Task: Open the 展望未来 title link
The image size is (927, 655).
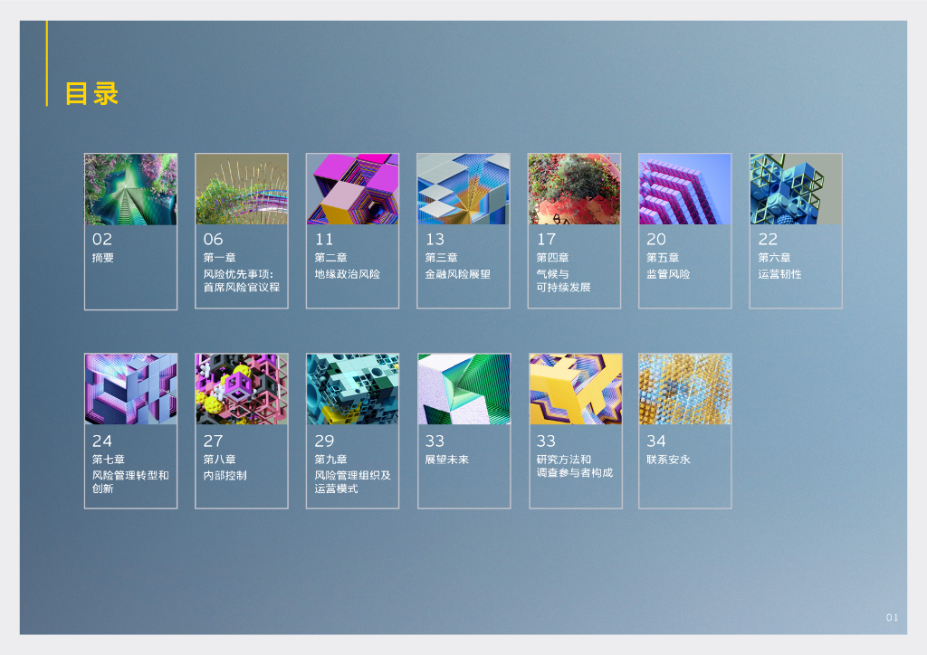Action: click(x=447, y=460)
